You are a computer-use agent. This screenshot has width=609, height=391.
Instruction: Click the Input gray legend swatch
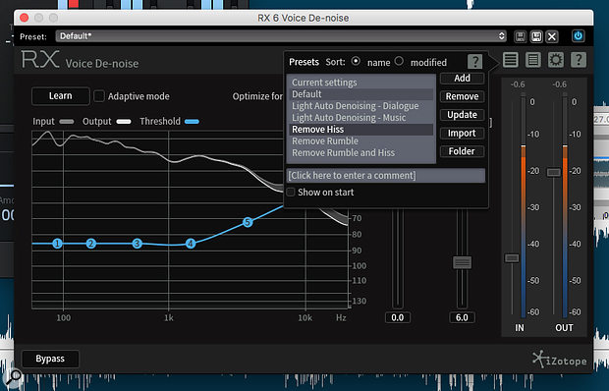click(67, 122)
